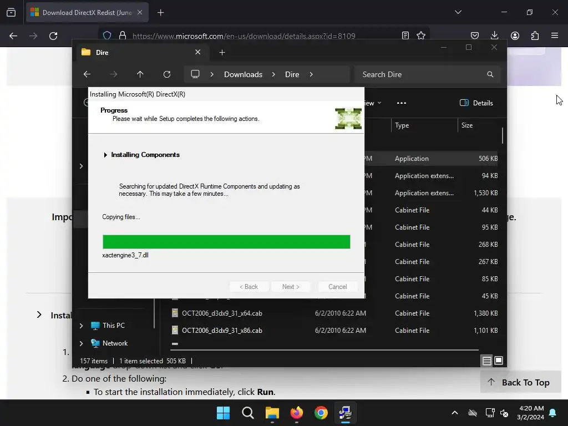Image resolution: width=568 pixels, height=426 pixels.
Task: Reload the Microsoft download page
Action: pyautogui.click(x=53, y=36)
